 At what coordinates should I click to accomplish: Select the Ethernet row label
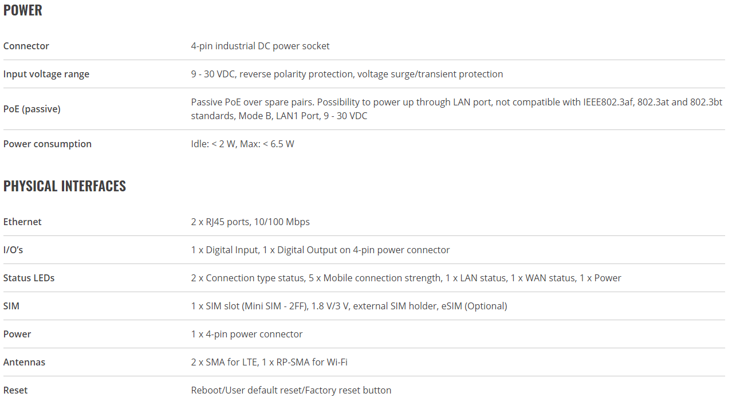tap(22, 222)
